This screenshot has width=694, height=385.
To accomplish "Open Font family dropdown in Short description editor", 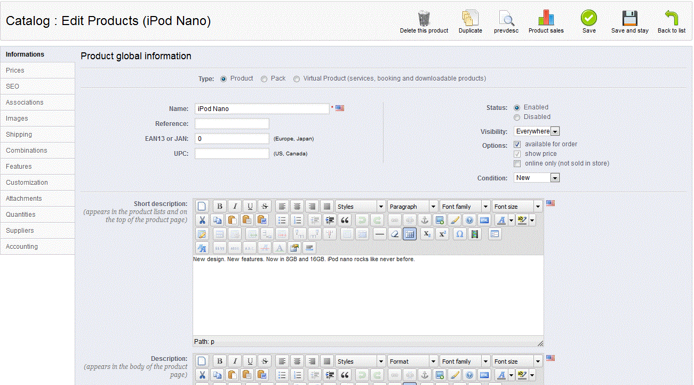I will (x=465, y=207).
